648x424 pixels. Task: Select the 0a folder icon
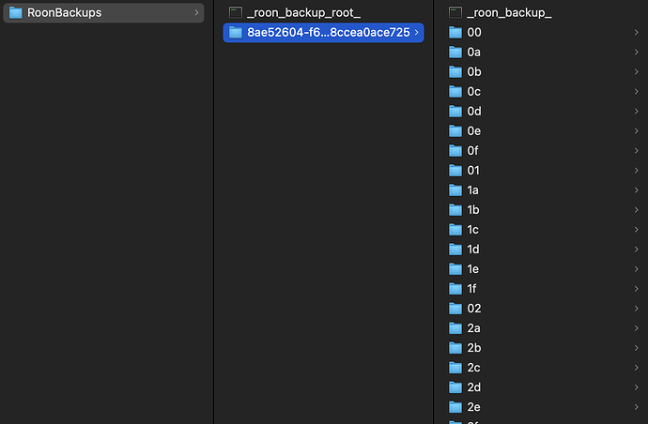pyautogui.click(x=455, y=53)
